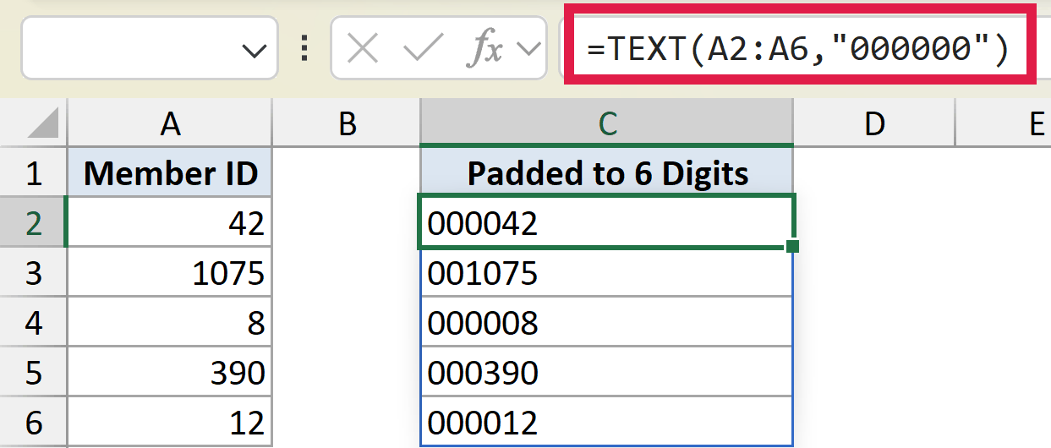
Task: Select row 4 header
Action: 33,322
